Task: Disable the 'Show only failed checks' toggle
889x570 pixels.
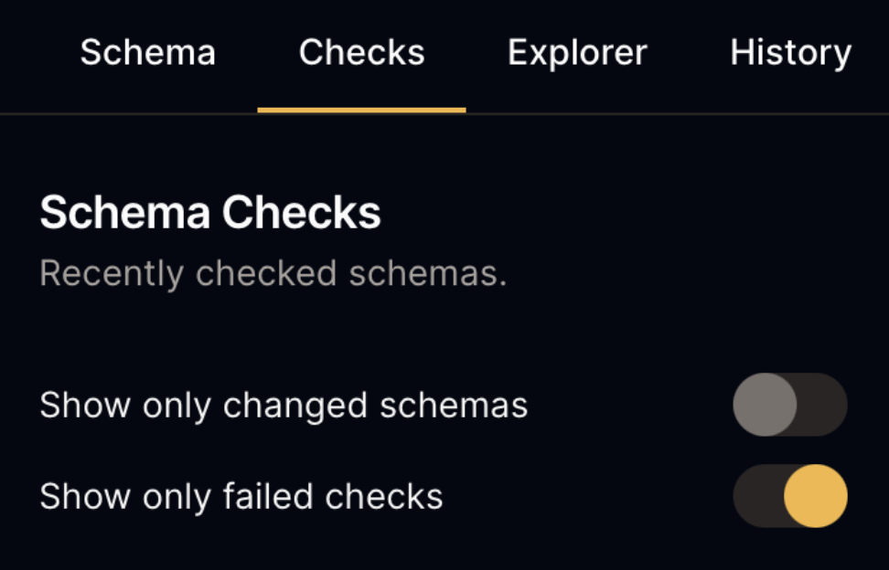Action: 789,496
